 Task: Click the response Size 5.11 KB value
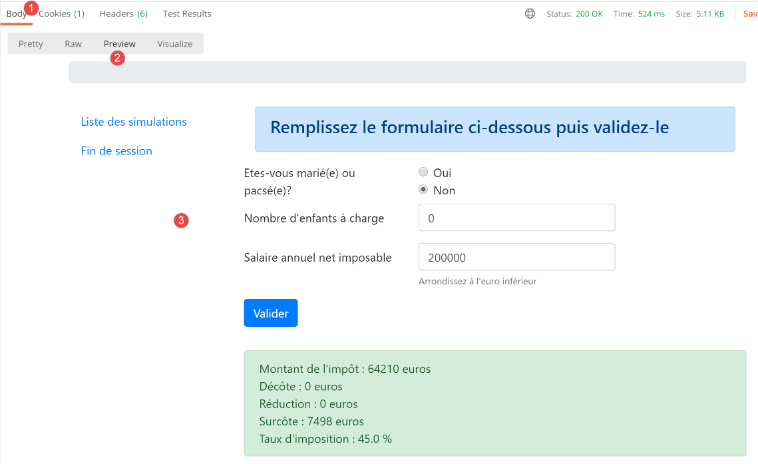710,13
